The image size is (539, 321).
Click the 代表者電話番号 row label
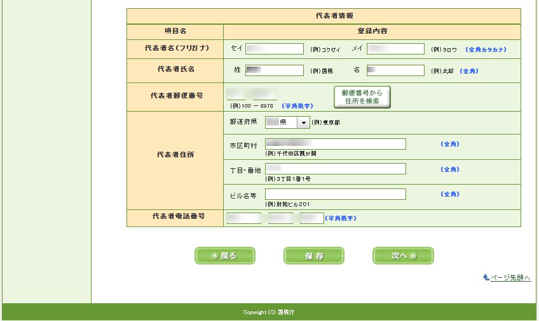pyautogui.click(x=179, y=216)
